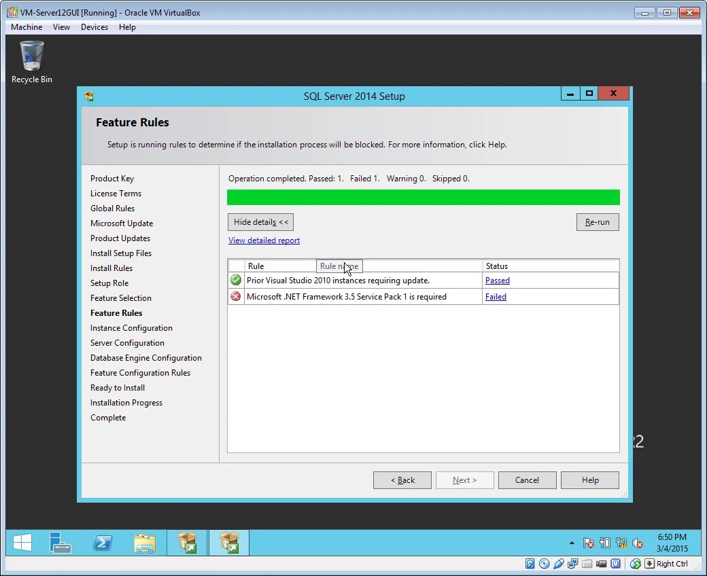707x576 pixels.
Task: Click the muted speaker tray icon
Action: 638,543
